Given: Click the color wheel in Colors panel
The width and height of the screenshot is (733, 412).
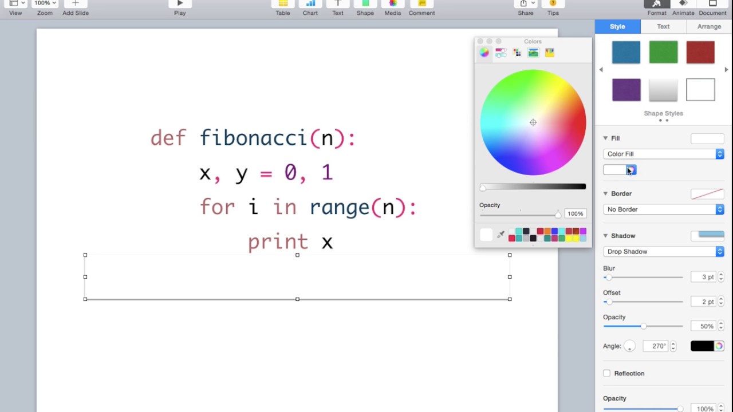Looking at the screenshot, I should [x=533, y=122].
